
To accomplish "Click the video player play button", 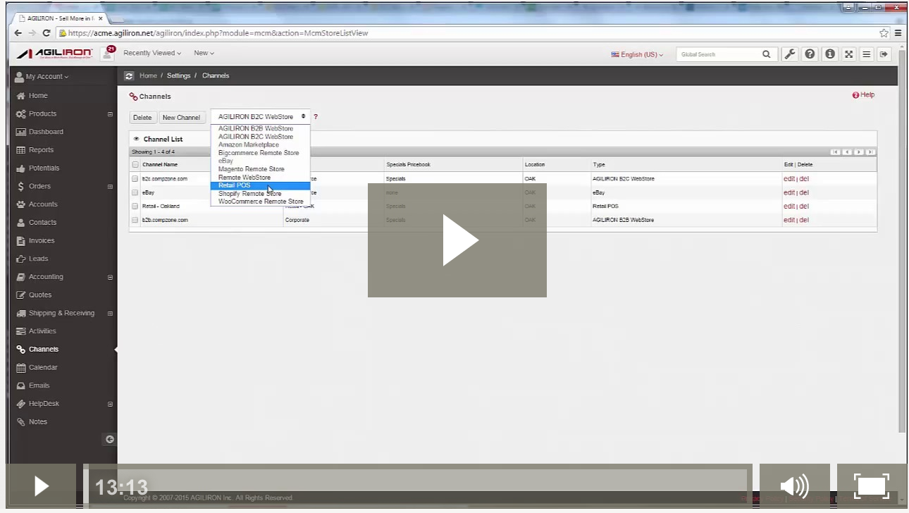I will [x=42, y=487].
